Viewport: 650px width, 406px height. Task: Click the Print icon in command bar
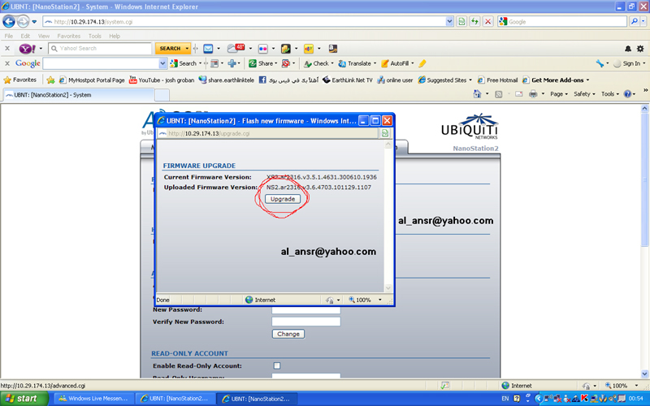click(x=533, y=94)
